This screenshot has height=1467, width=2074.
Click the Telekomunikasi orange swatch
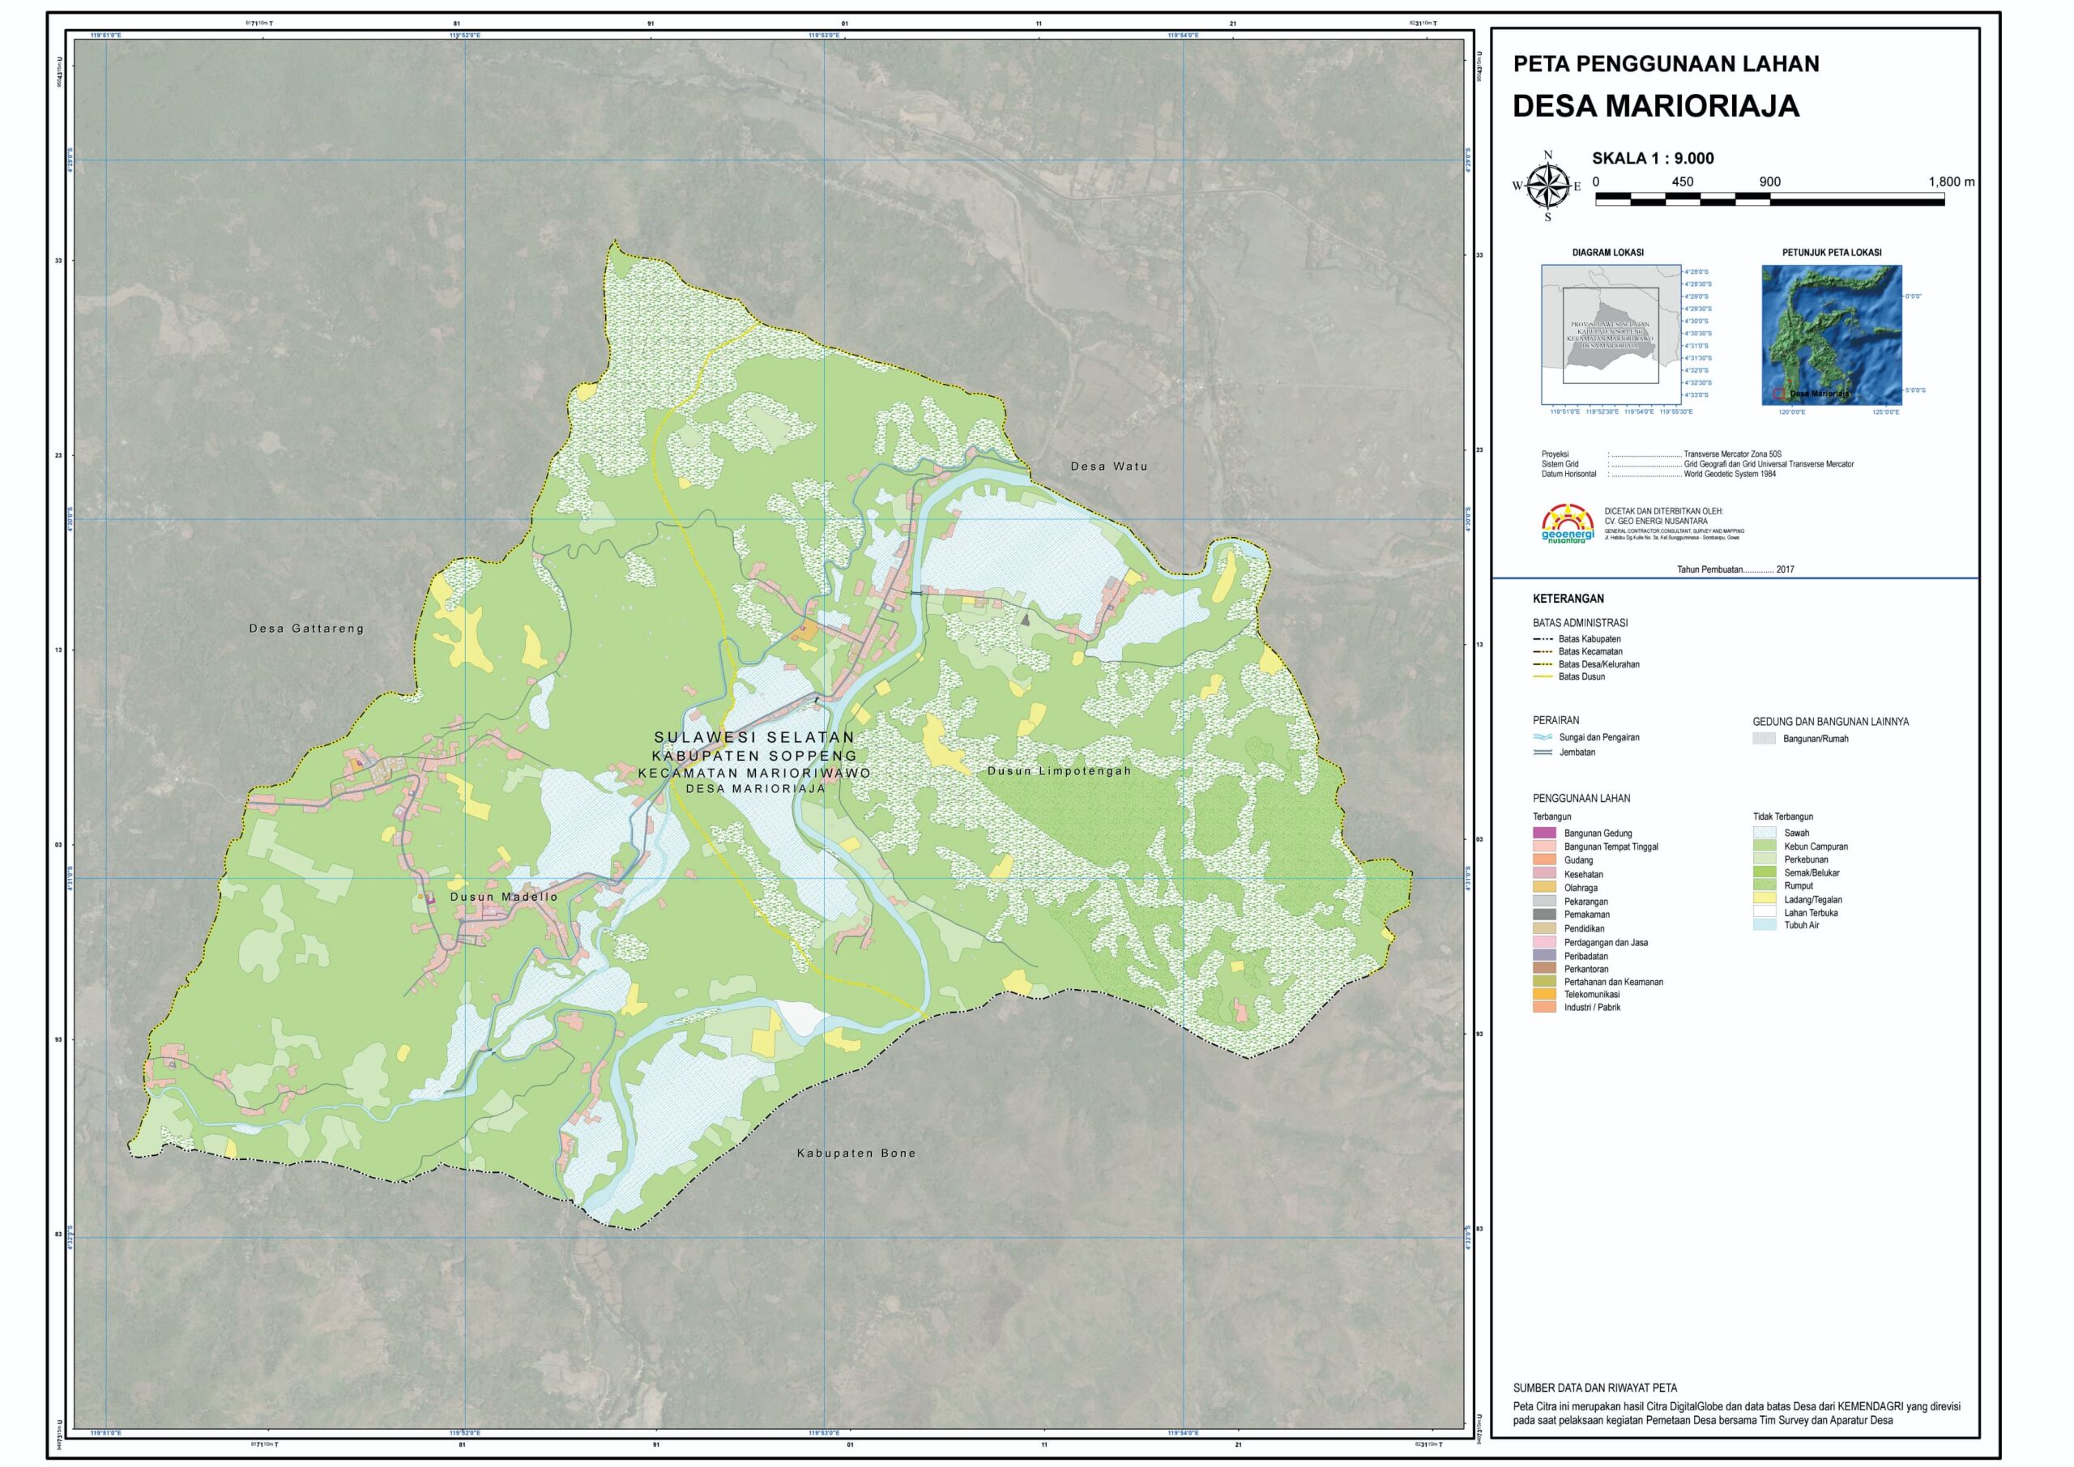[x=1544, y=994]
